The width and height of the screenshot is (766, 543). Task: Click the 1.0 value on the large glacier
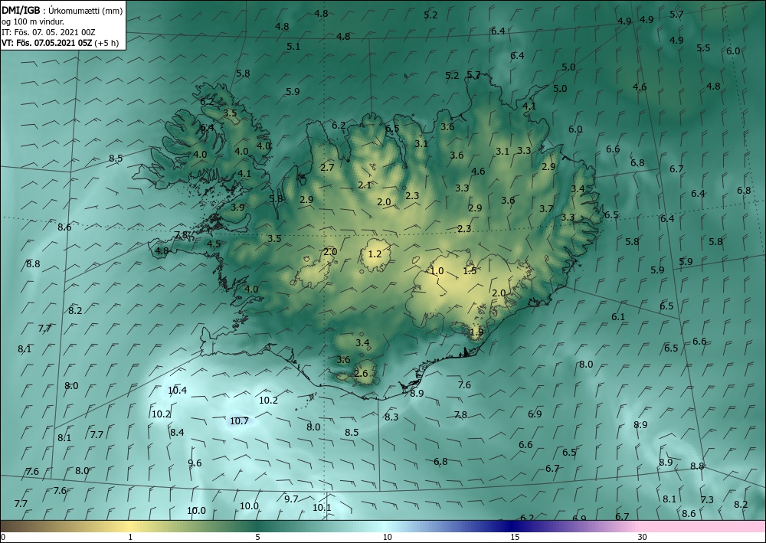click(437, 270)
